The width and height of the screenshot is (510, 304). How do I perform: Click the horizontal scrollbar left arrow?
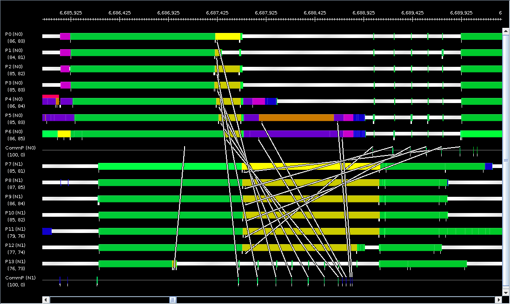pos(46,299)
